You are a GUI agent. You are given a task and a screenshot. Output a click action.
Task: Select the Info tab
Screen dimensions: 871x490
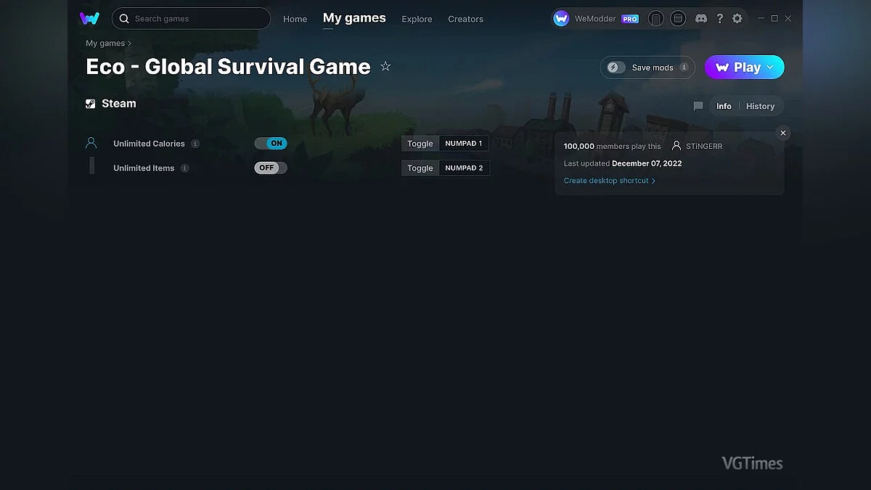click(724, 106)
